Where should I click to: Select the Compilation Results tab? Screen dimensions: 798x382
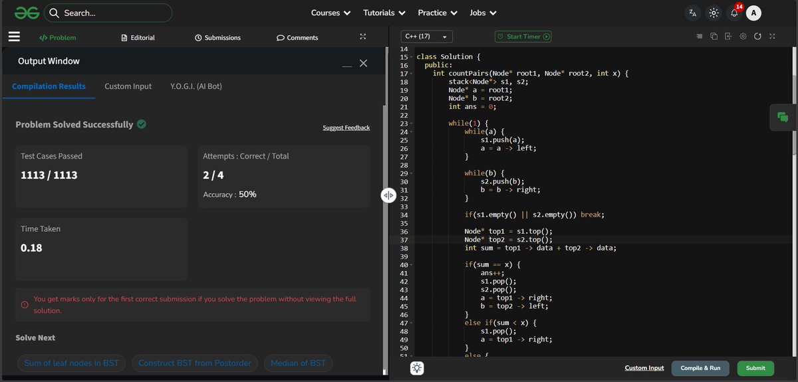(x=49, y=86)
